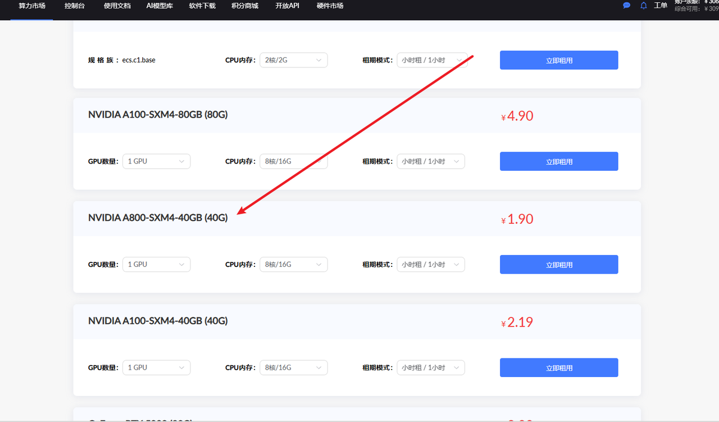Expand GPU数量 dropdown for A800-SXM4-40GB
719x422 pixels.
click(156, 264)
